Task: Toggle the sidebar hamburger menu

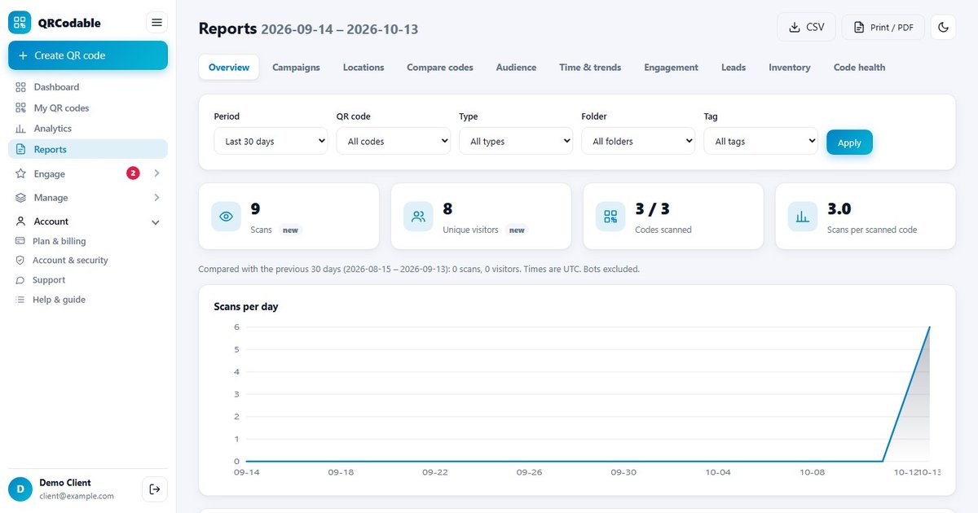Action: tap(156, 23)
